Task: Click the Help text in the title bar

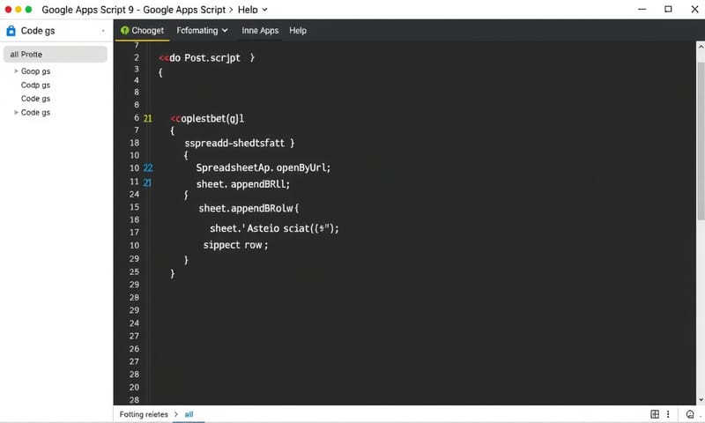Action: click(248, 10)
